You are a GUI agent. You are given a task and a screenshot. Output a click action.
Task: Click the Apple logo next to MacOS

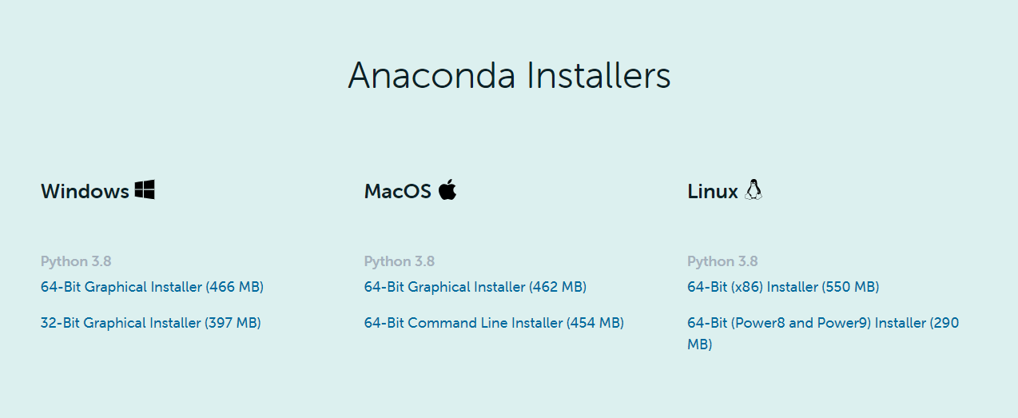click(447, 189)
